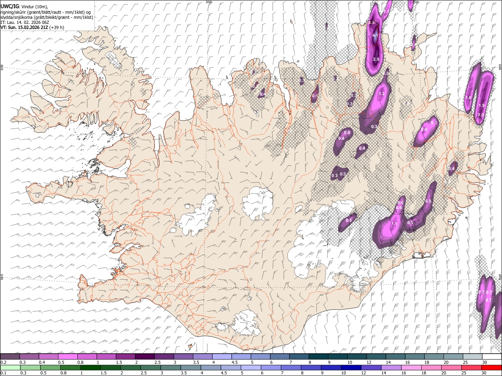This screenshot has height=376, width=502.
Task: Click the '30' label on the rain legend
Action: [x=484, y=373]
